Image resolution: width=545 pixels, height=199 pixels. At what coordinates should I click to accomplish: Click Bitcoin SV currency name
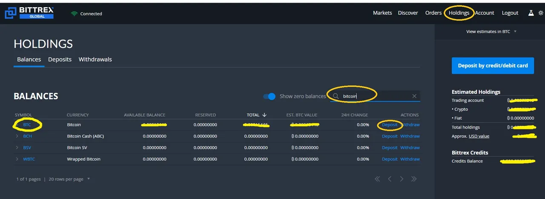pos(80,148)
